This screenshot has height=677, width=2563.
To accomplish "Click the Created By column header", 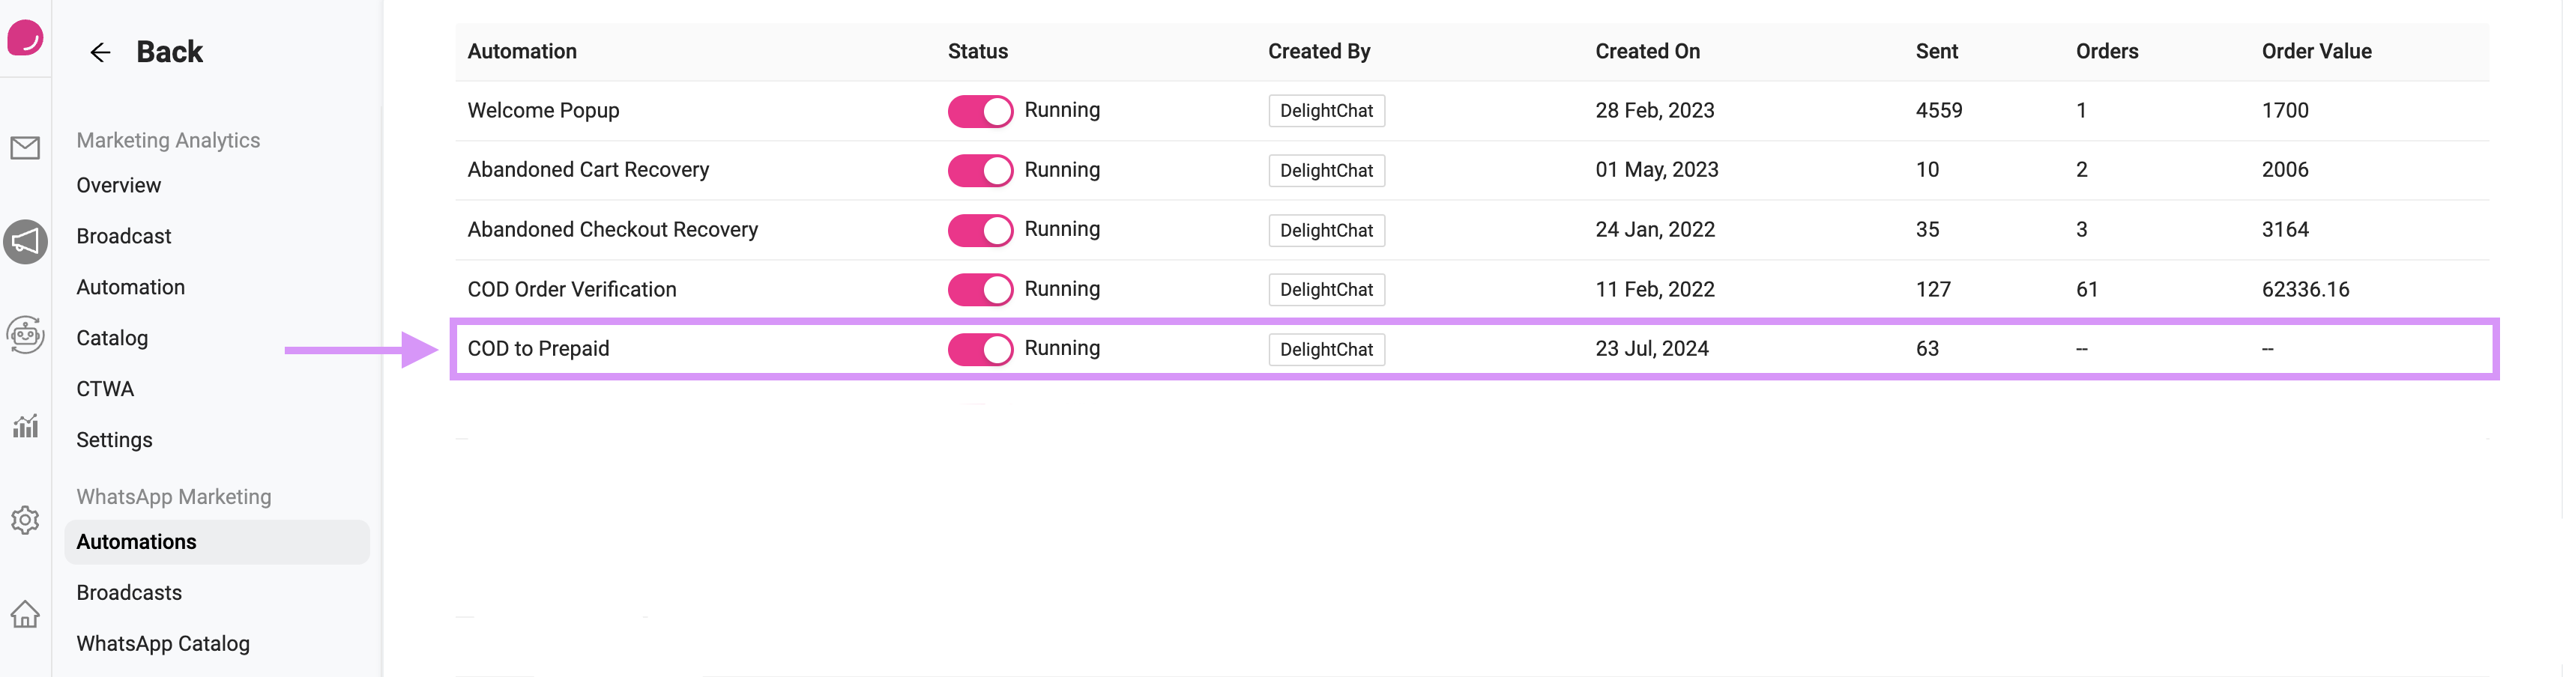I will (x=1319, y=52).
